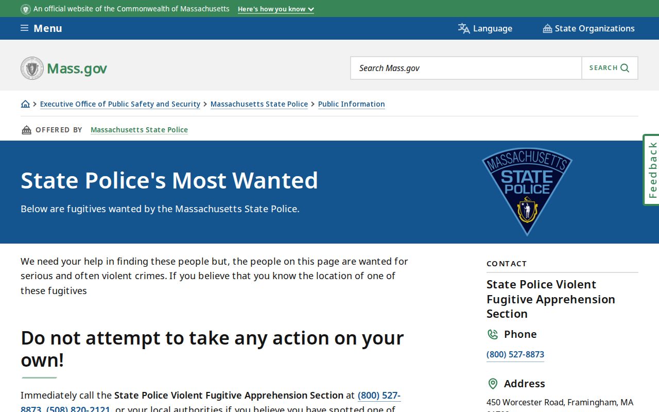Click the Massachusetts state seal logo

[32, 68]
